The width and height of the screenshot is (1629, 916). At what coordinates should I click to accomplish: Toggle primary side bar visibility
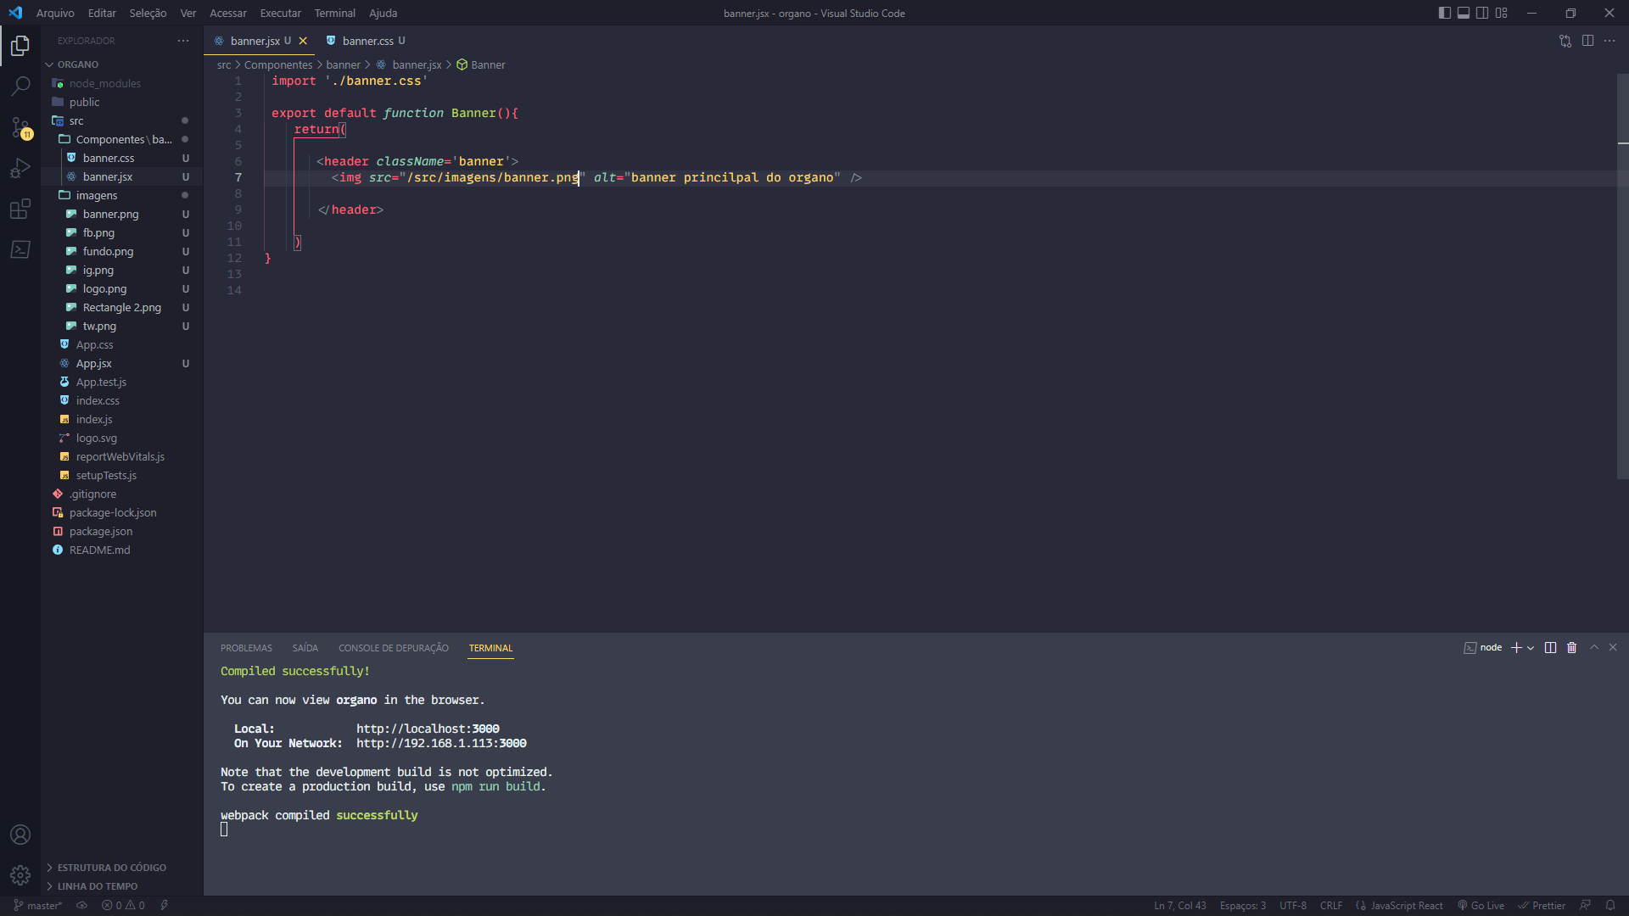[x=1445, y=13]
